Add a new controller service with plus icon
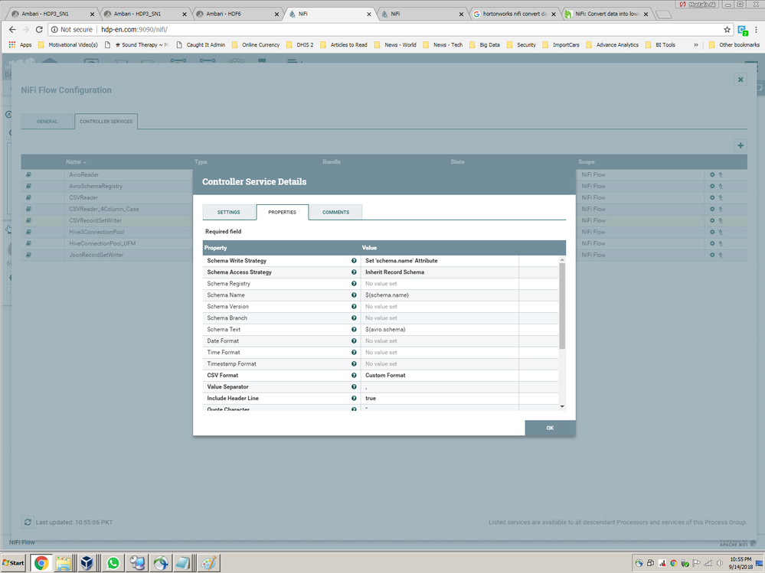The width and height of the screenshot is (765, 573). pyautogui.click(x=740, y=145)
